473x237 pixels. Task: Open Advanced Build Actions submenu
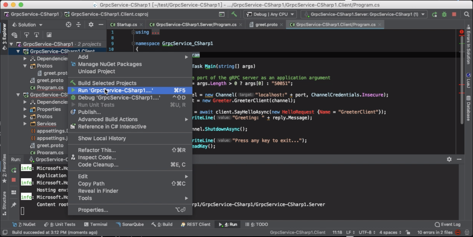pyautogui.click(x=130, y=119)
